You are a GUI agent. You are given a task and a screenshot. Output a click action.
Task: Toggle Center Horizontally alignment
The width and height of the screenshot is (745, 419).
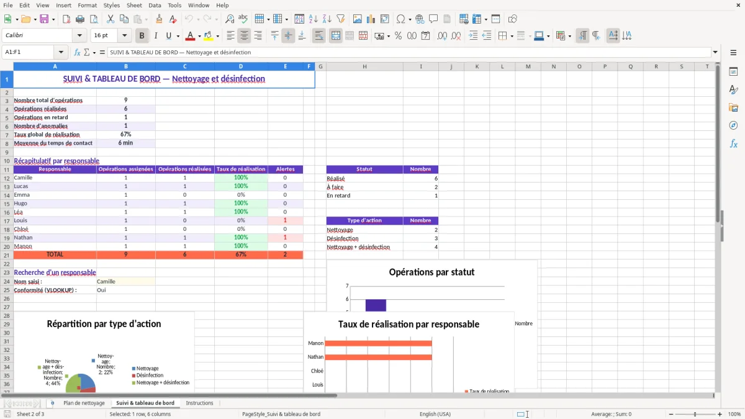244,36
